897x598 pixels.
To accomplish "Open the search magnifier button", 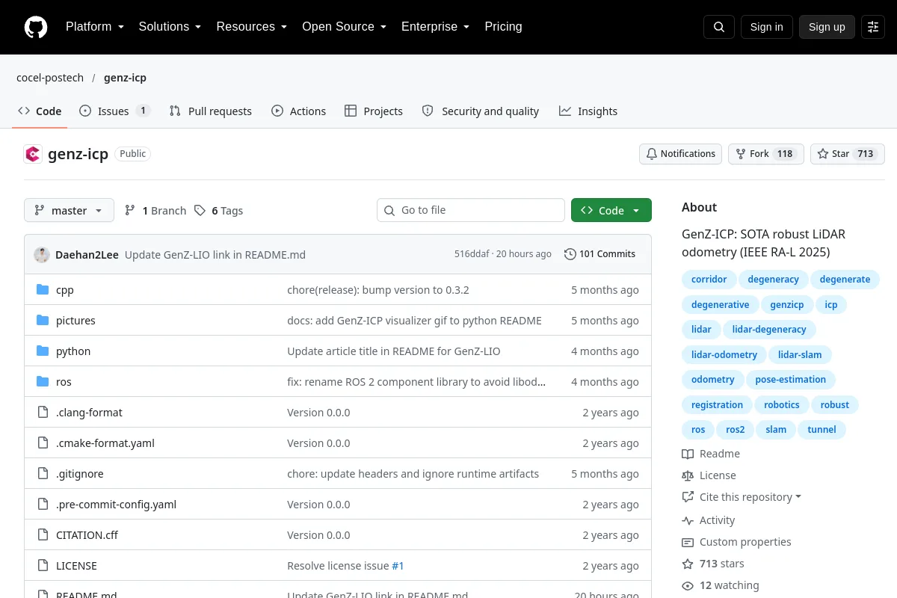I will (719, 27).
